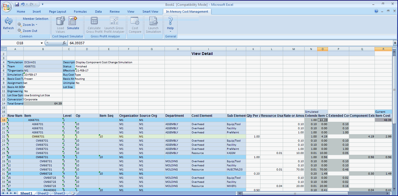
Task: Click the Load Values icon
Action: click(x=60, y=21)
